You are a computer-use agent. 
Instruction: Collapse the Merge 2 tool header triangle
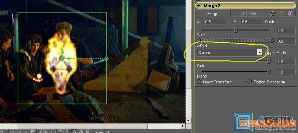199,6
